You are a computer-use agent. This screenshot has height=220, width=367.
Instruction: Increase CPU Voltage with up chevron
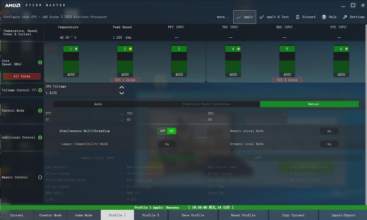point(122,87)
